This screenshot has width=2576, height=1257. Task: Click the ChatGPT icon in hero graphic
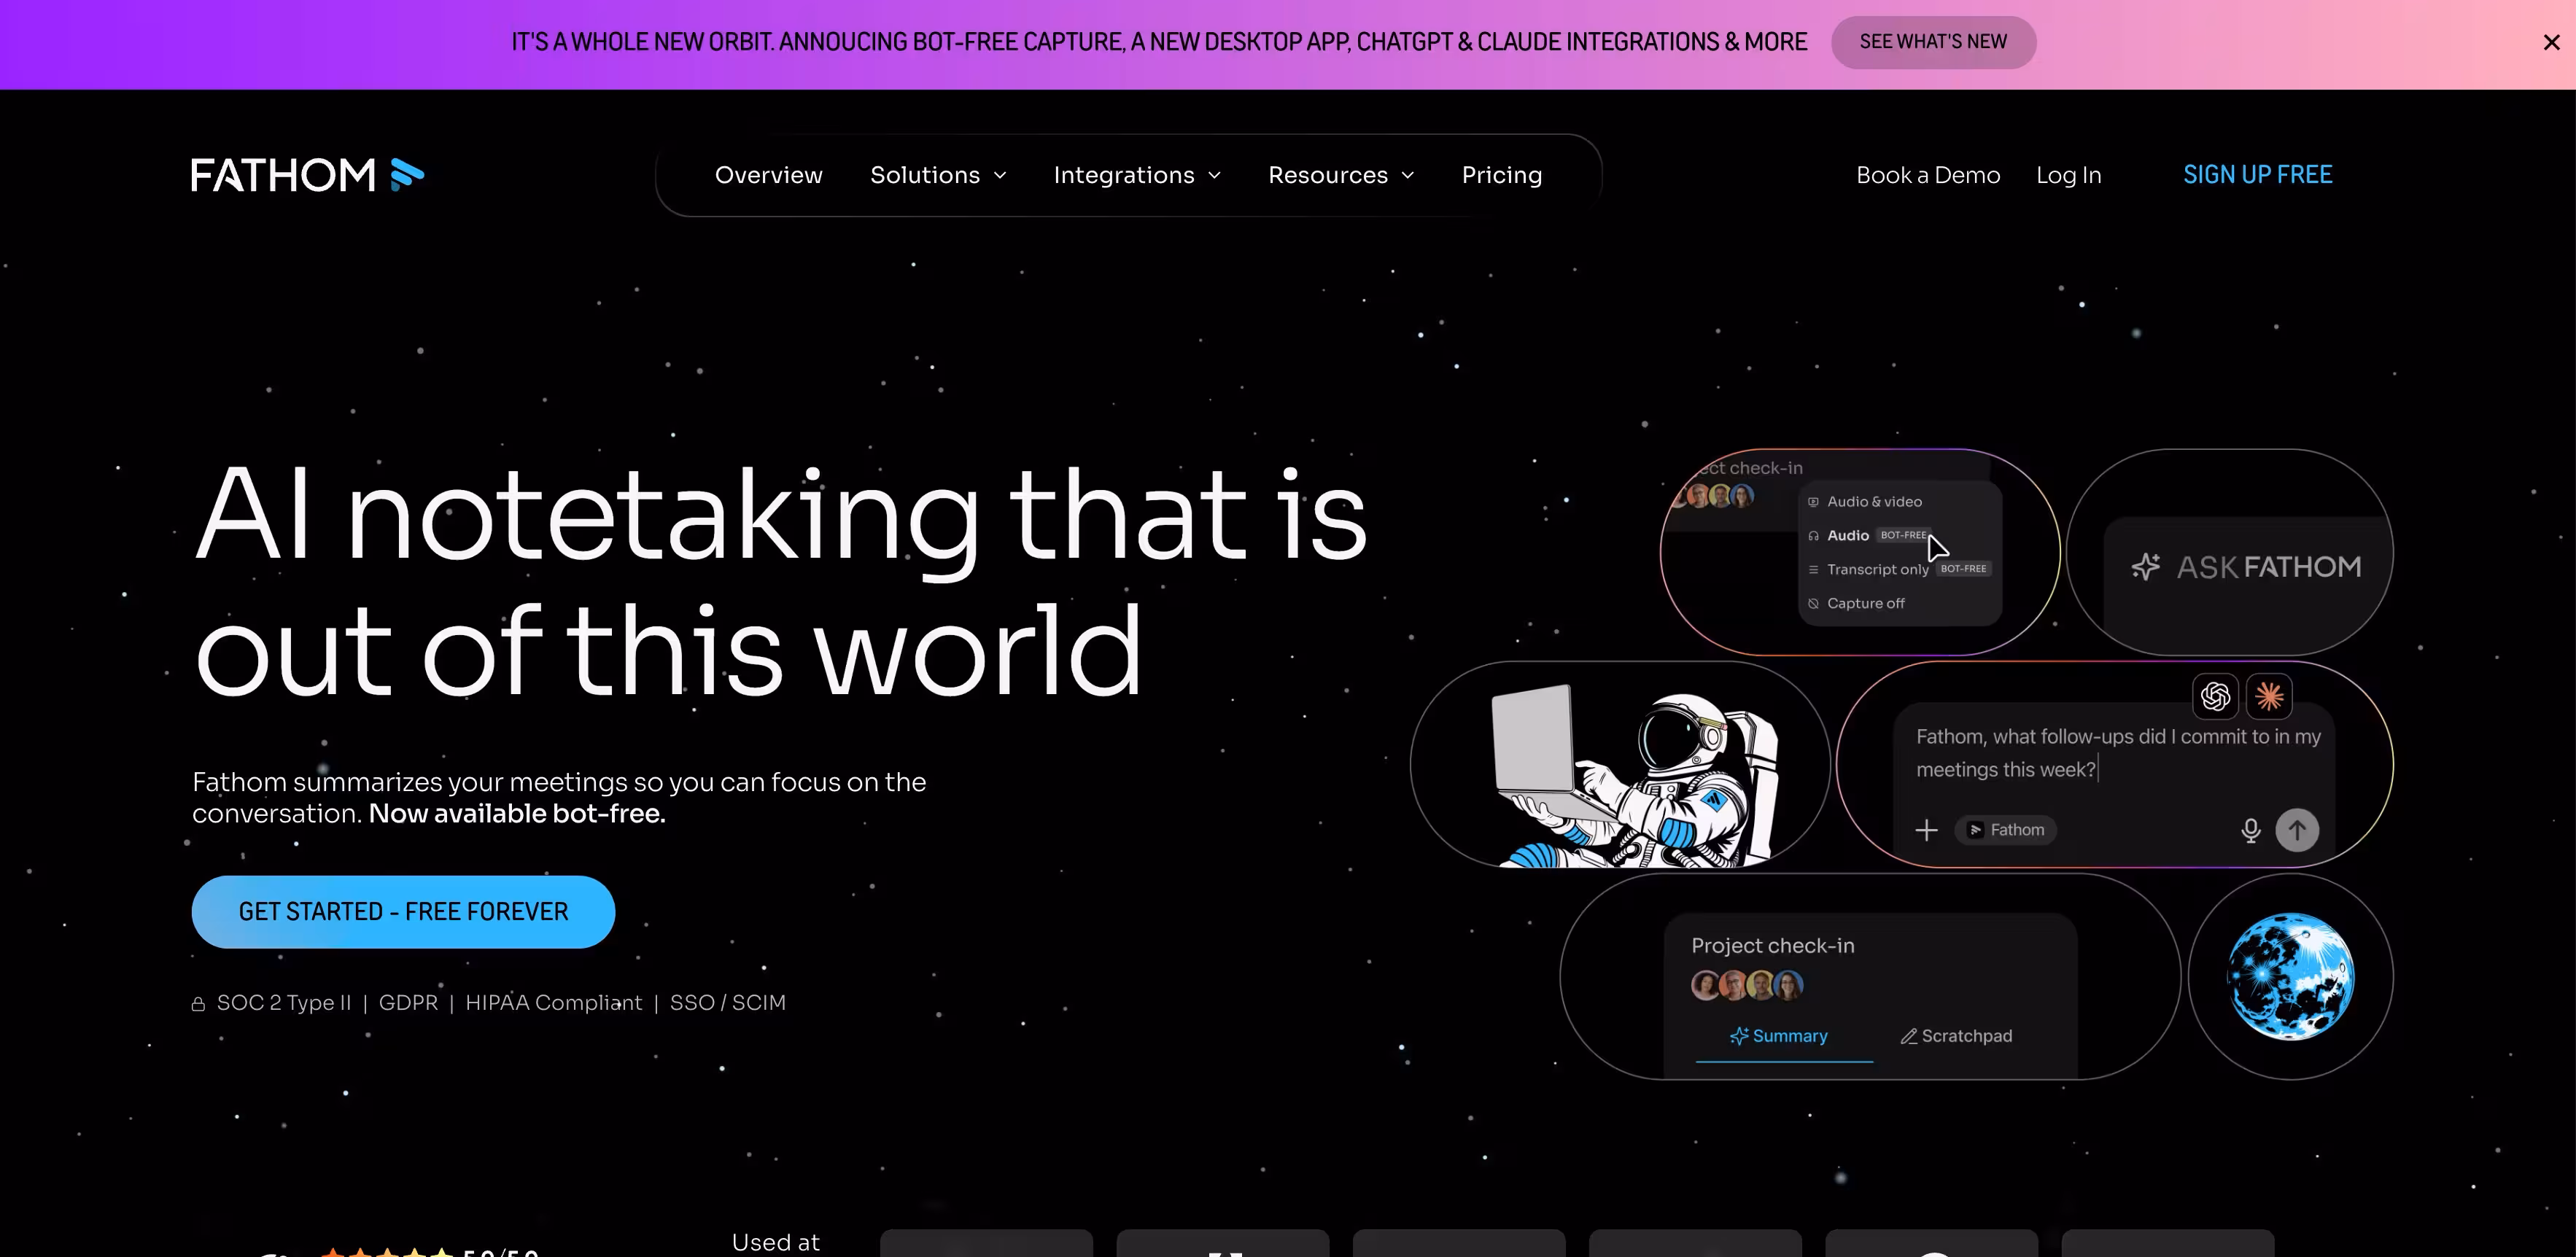[x=2215, y=696]
